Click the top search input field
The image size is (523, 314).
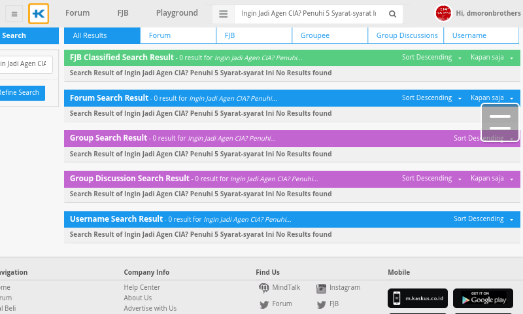309,14
